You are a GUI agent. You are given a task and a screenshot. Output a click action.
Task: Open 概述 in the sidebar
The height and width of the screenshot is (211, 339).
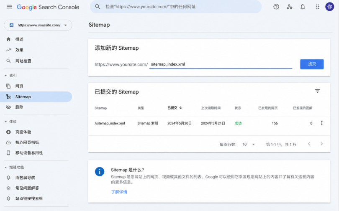19,39
